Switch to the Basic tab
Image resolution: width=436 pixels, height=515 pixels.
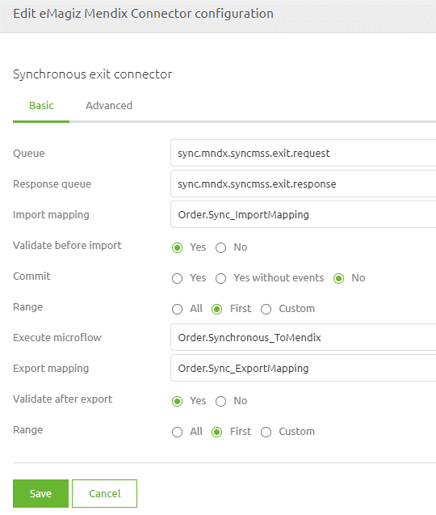(x=41, y=105)
